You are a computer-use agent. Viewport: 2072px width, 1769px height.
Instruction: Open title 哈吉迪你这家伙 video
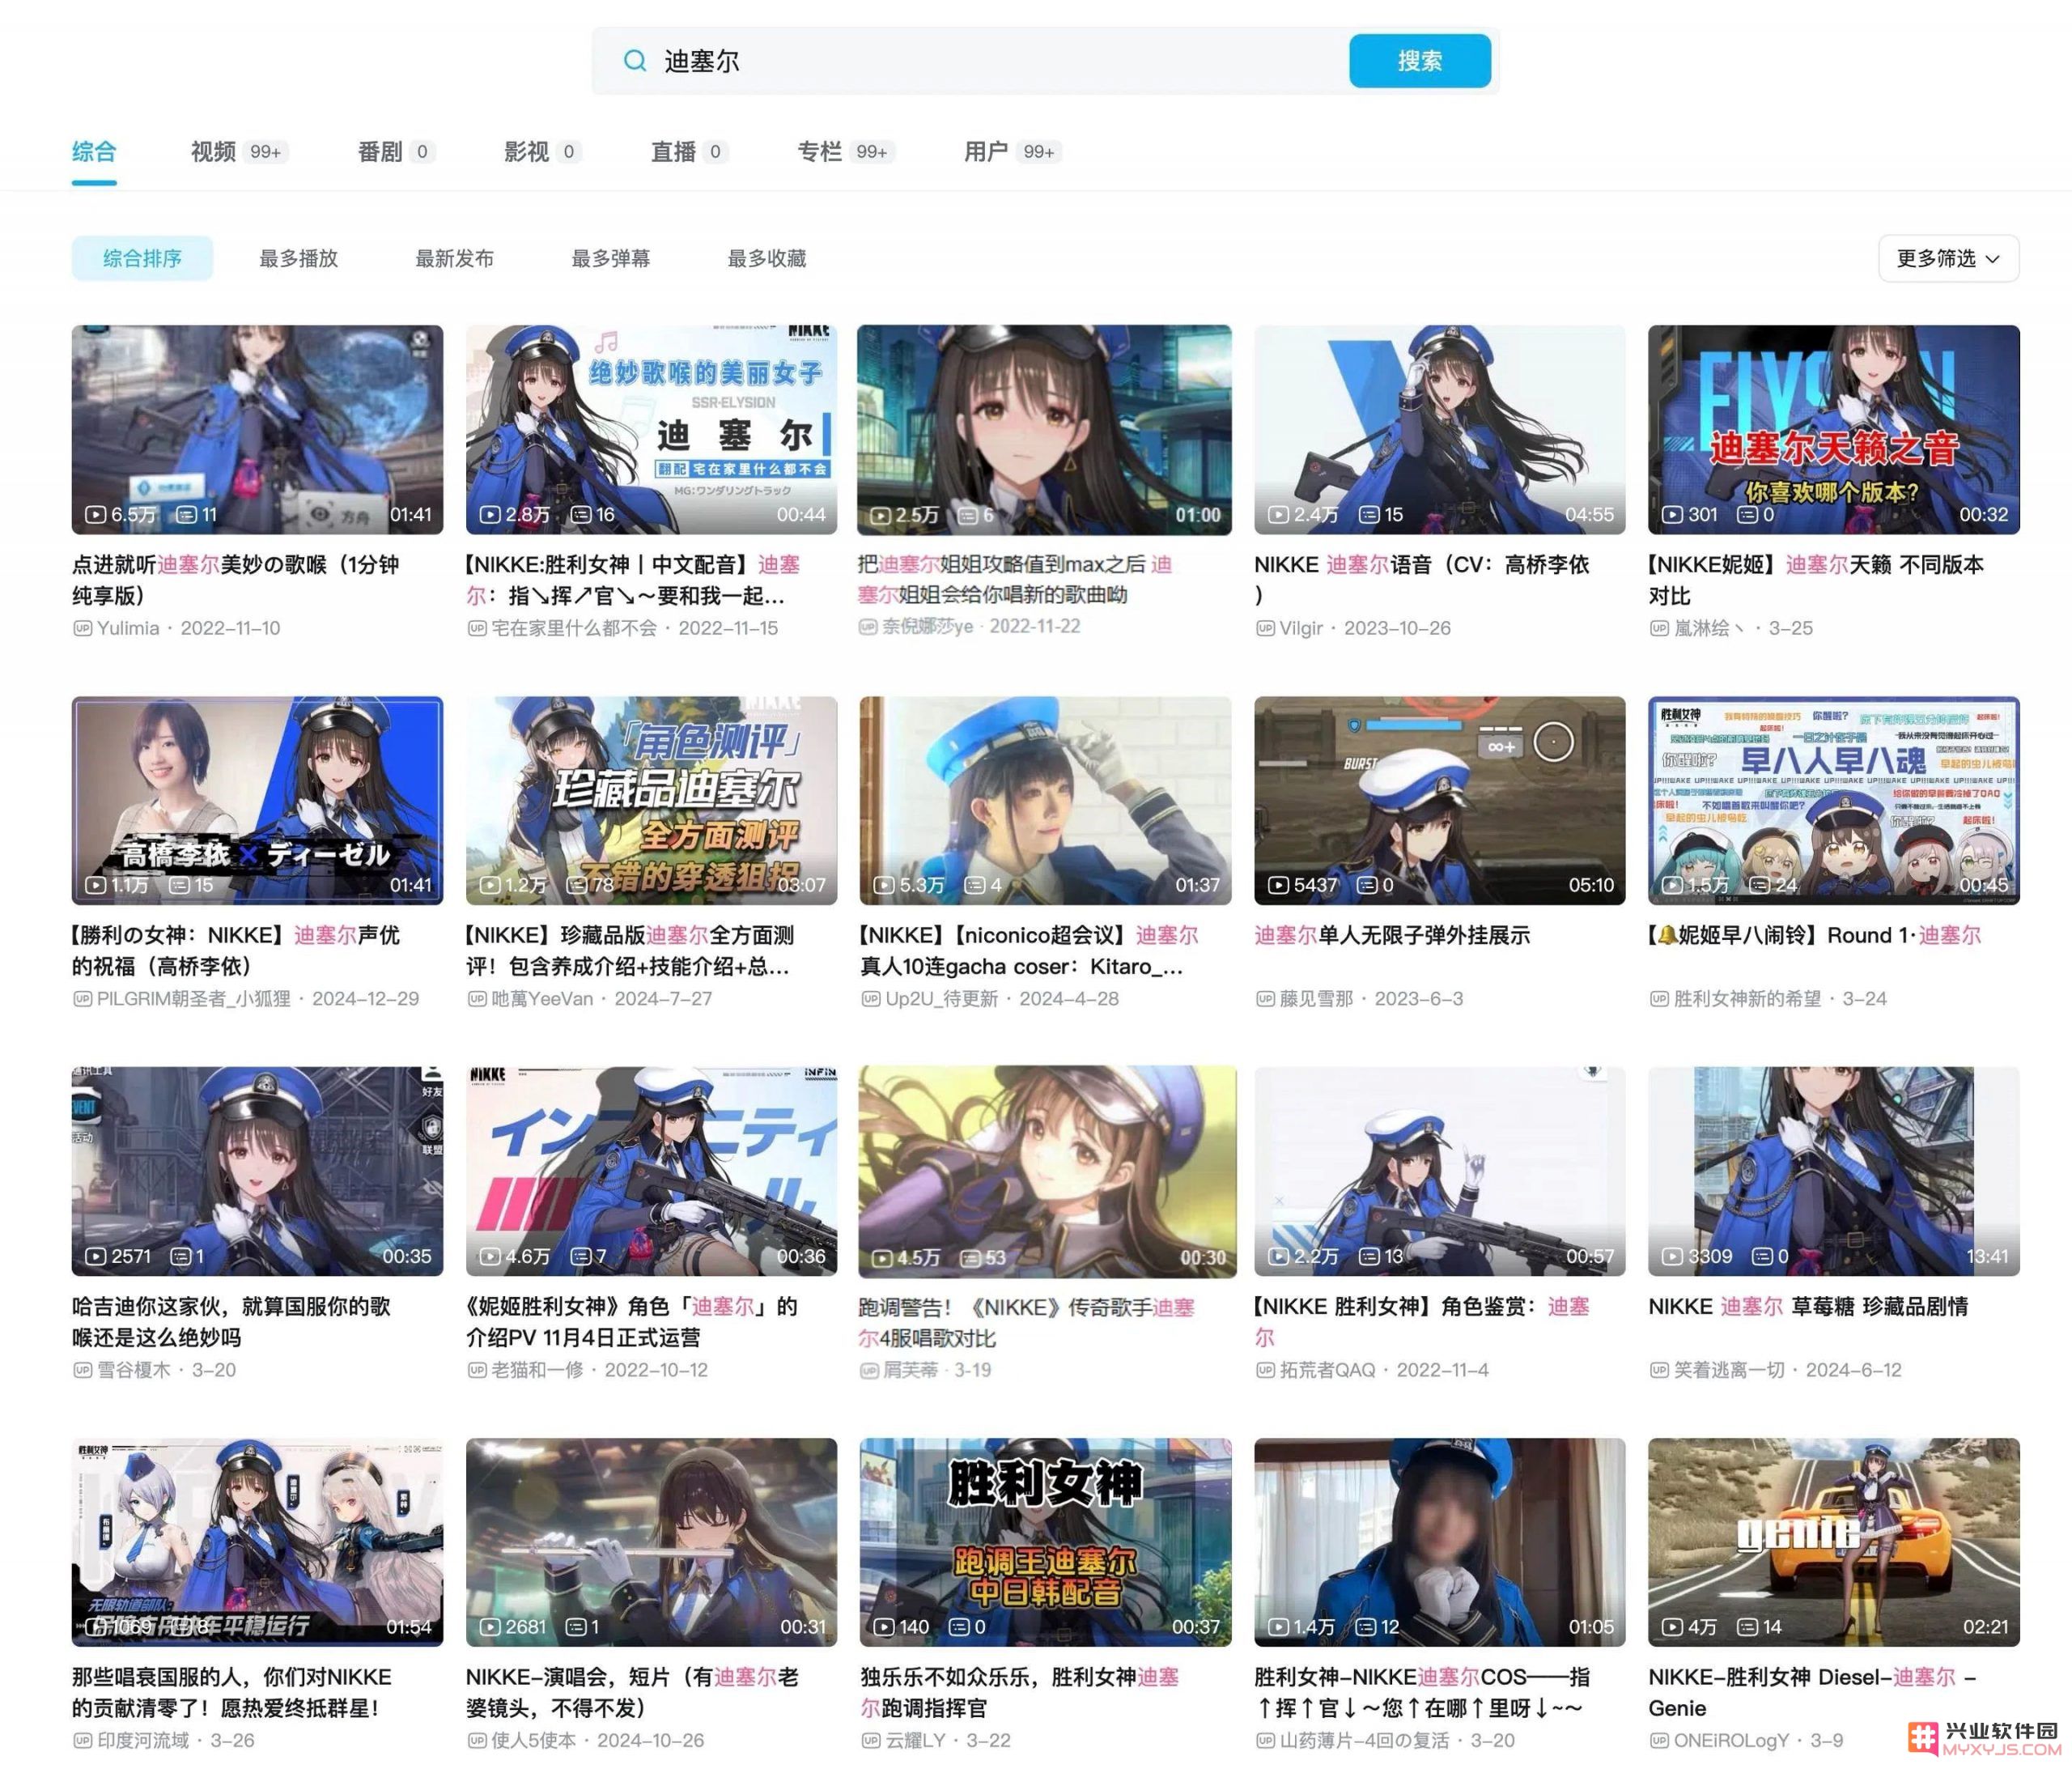231,1322
